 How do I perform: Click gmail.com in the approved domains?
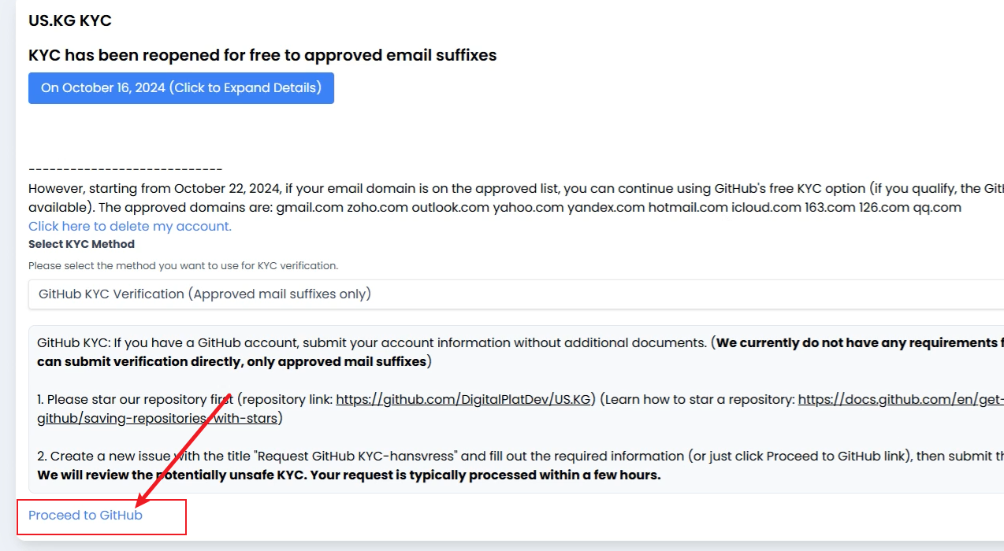[x=312, y=208]
